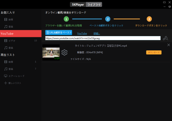The width and height of the screenshot is (172, 121).
Task: Open the 5KPlayer tab
Action: (x=78, y=5)
